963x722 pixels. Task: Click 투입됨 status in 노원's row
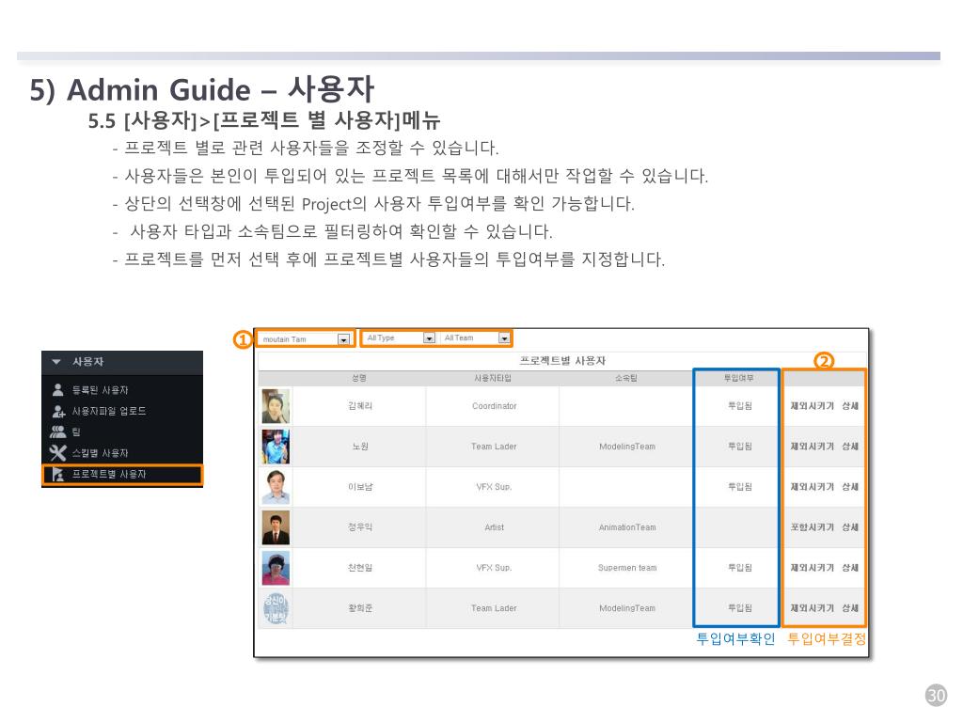(x=739, y=447)
